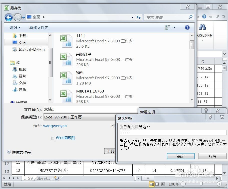The image size is (228, 189).
Task: Click 确定 in the confirm password dialog
Action: 181,156
